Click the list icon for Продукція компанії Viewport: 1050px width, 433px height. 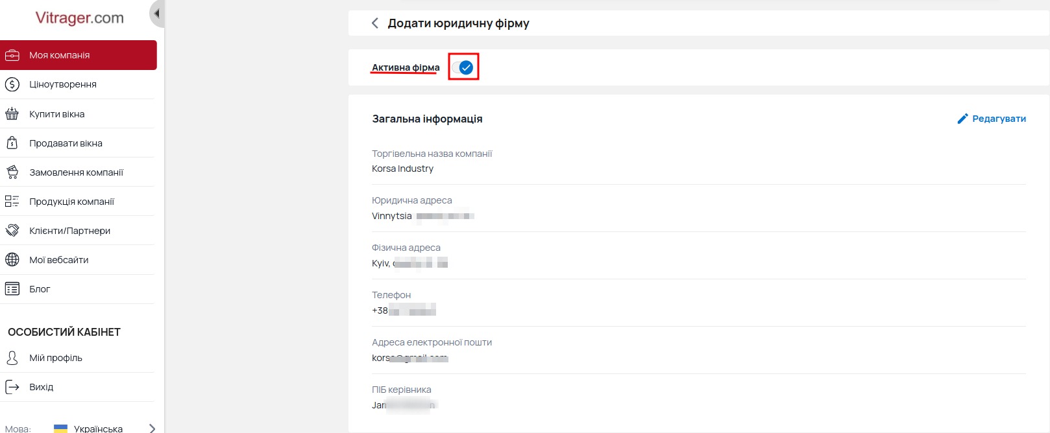click(12, 202)
